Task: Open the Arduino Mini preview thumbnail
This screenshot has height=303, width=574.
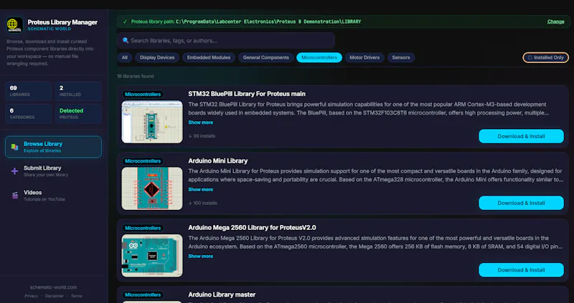Action: 152,188
